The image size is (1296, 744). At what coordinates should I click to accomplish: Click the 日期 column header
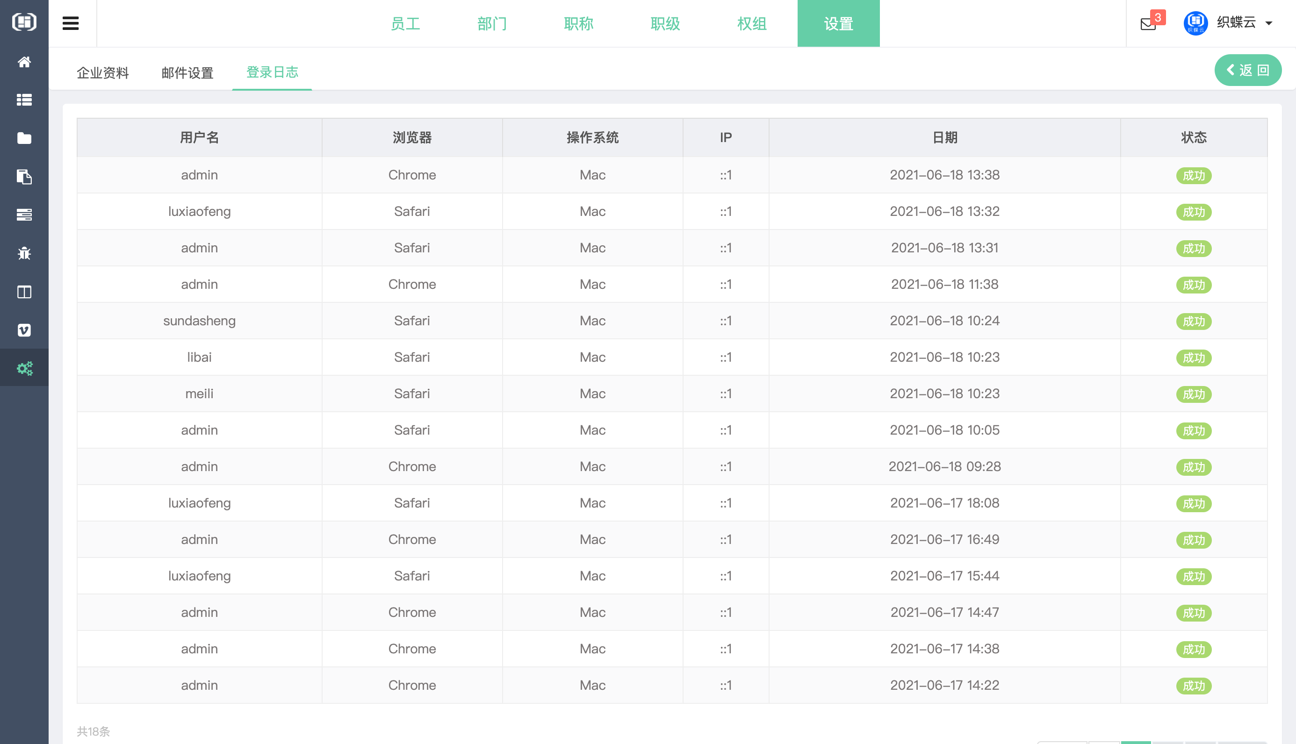pyautogui.click(x=944, y=137)
